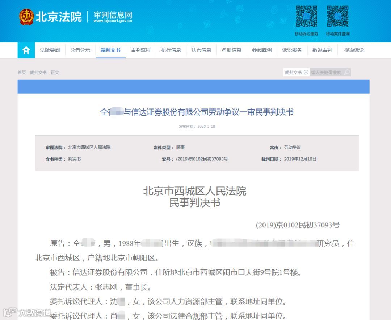Open the 视说诉讼 menu
The width and height of the screenshot is (391, 320).
(x=354, y=50)
